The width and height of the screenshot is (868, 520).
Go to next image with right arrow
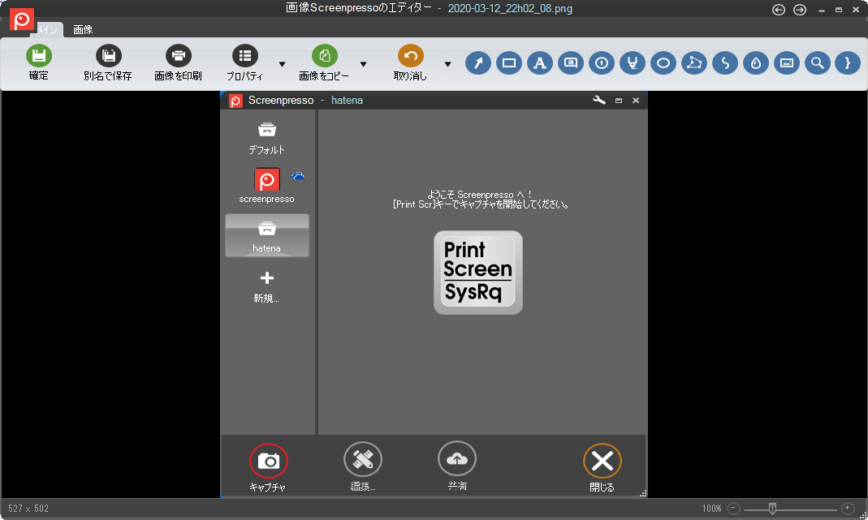799,10
